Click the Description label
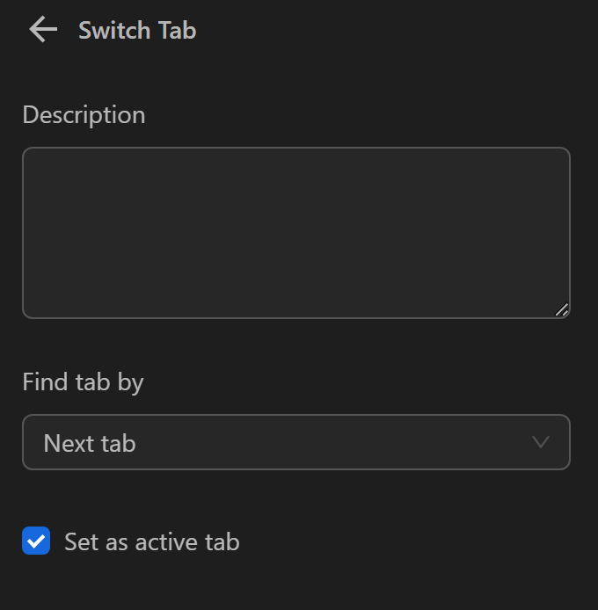Screen dimensions: 598x610 [x=84, y=115]
